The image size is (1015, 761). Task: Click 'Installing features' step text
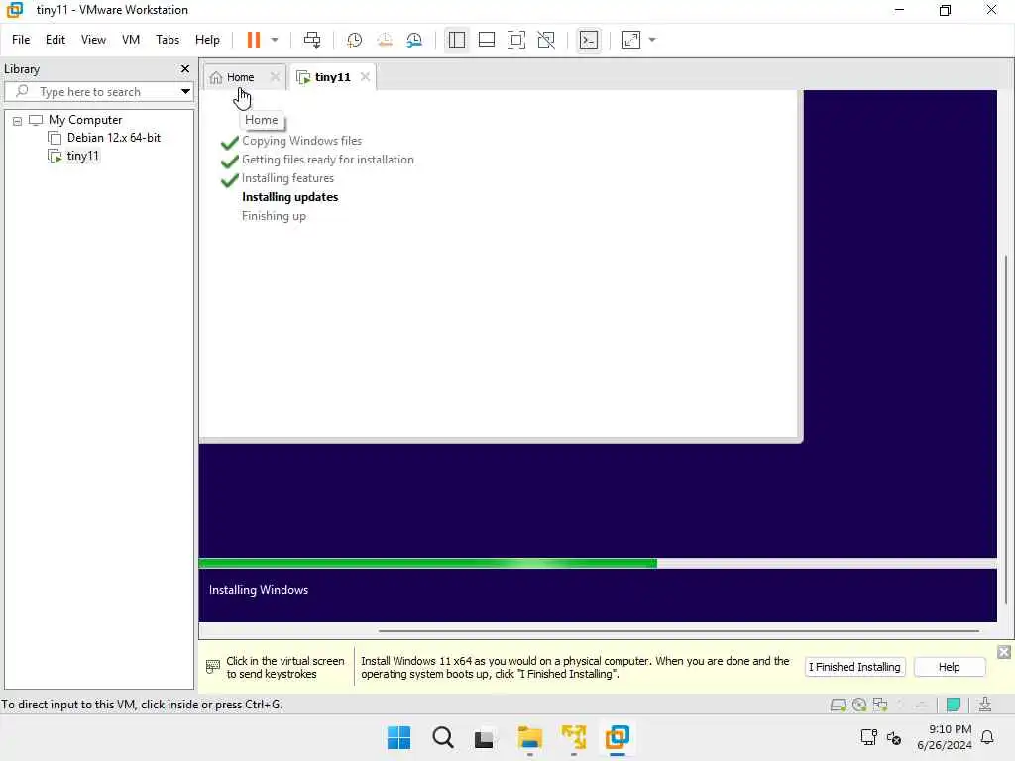point(287,178)
